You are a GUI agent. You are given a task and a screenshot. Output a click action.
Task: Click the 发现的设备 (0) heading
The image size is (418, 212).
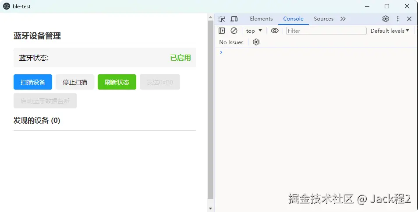pyautogui.click(x=37, y=121)
